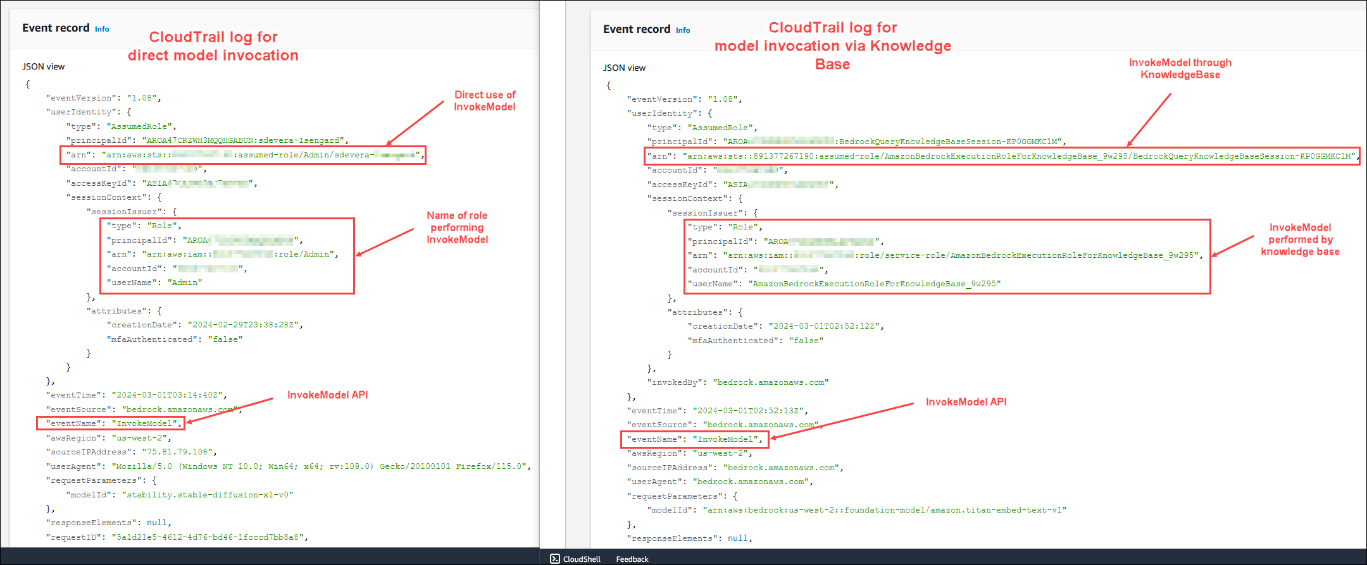Click mfaAuthenticated "false" in left log
1367x565 pixels.
225,339
